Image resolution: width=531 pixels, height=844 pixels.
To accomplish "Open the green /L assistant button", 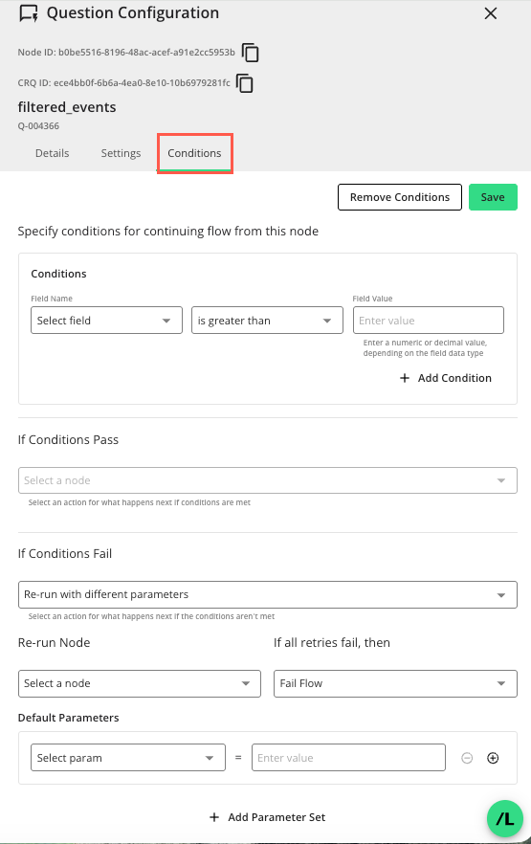I will [x=504, y=819].
